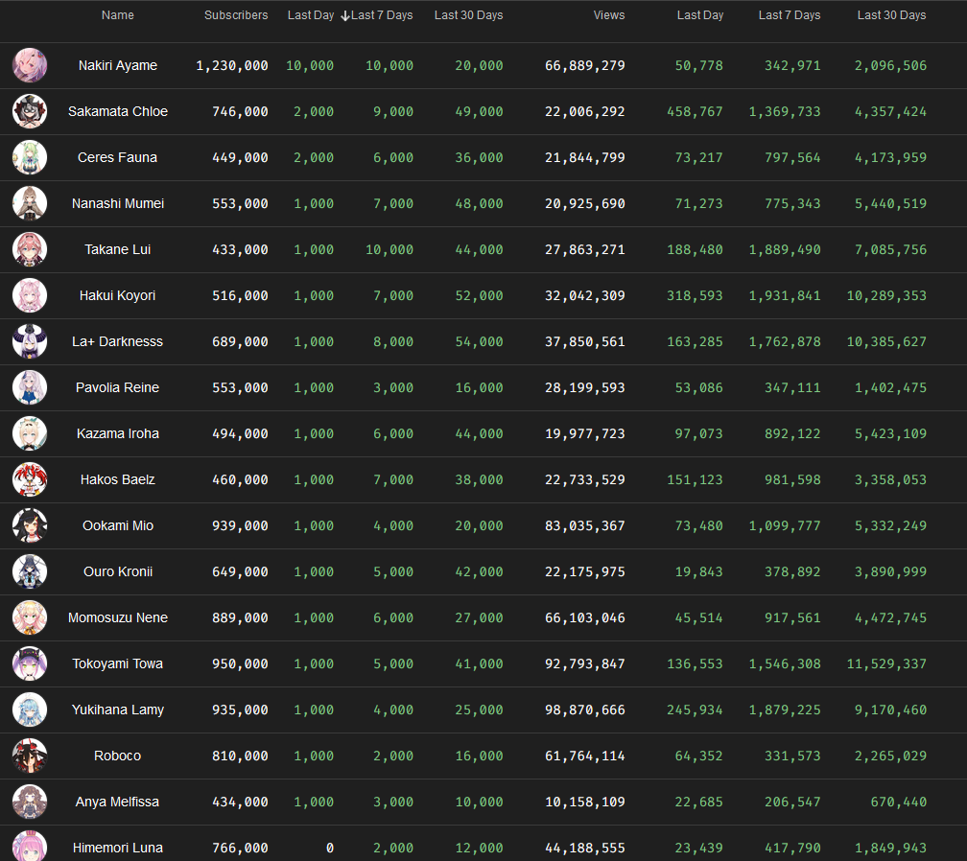
Task: Click the 10,289,353 views cell
Action: click(x=886, y=296)
